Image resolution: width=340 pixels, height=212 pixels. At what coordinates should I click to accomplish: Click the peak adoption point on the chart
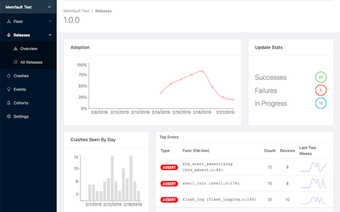pyautogui.click(x=202, y=71)
